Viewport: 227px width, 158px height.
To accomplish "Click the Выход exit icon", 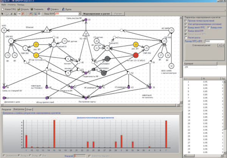I will (x=64, y=9).
